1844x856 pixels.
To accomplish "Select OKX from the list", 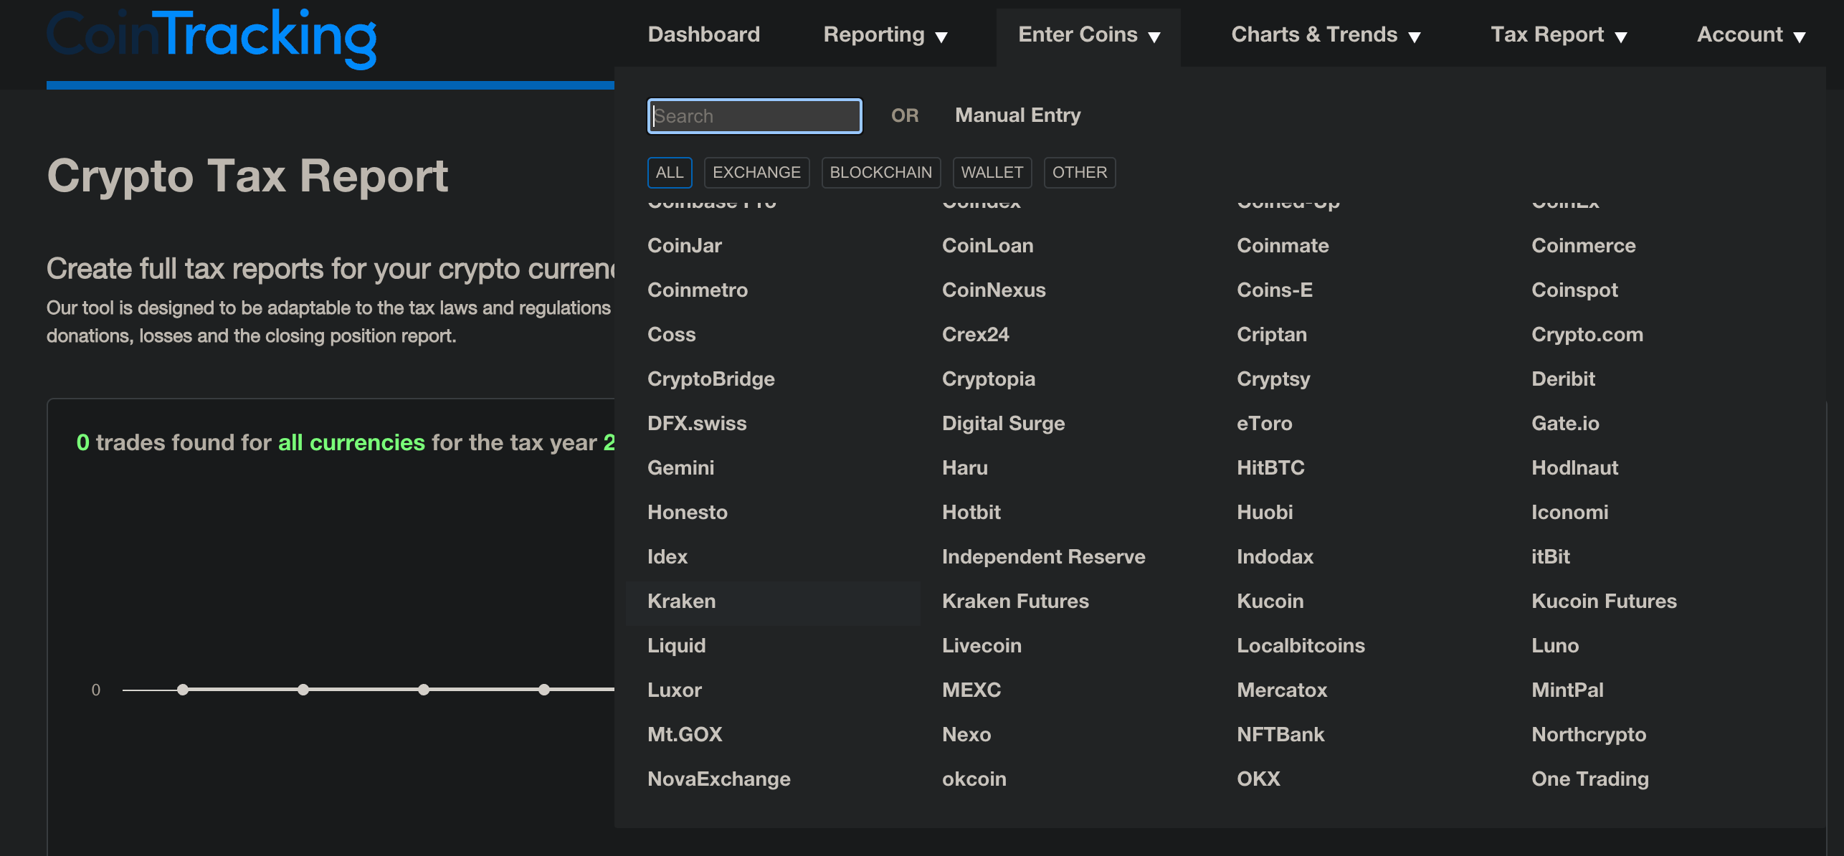I will (x=1258, y=779).
